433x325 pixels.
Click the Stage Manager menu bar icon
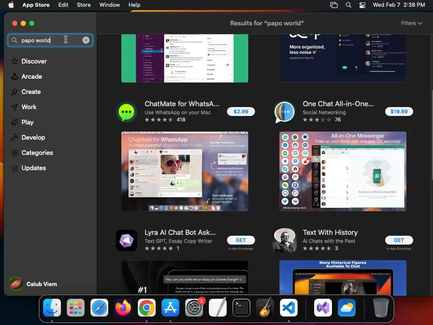coord(334,5)
